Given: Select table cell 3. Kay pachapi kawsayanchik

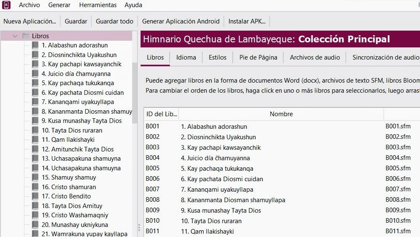Looking at the screenshot, I should pyautogui.click(x=221, y=148).
